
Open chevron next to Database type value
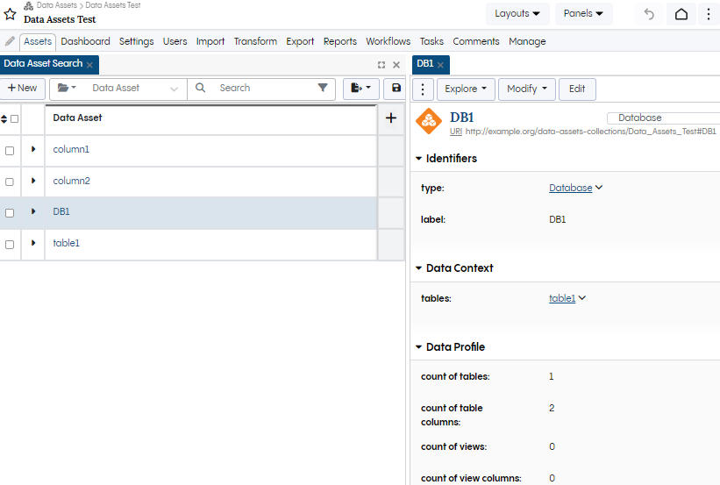click(599, 188)
